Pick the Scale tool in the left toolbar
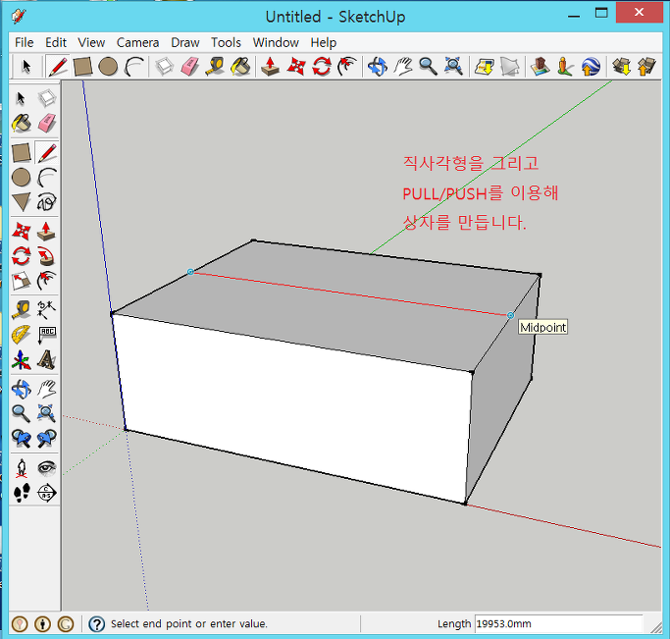Image resolution: width=670 pixels, height=639 pixels. coord(21,282)
